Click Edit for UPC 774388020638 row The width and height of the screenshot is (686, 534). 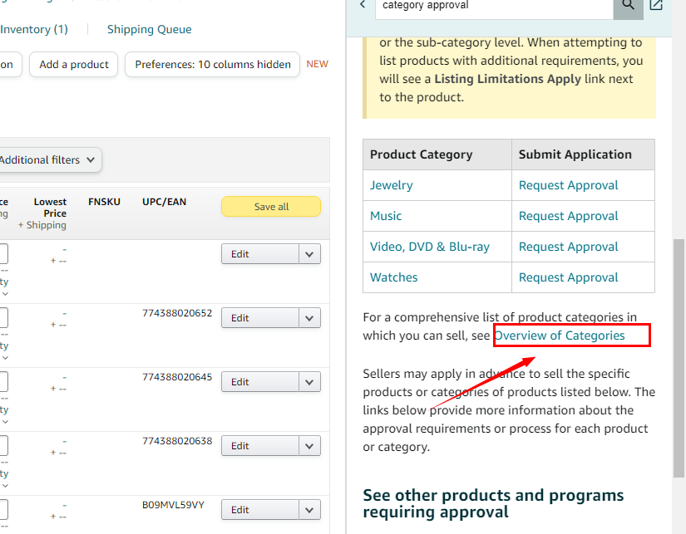(x=259, y=446)
